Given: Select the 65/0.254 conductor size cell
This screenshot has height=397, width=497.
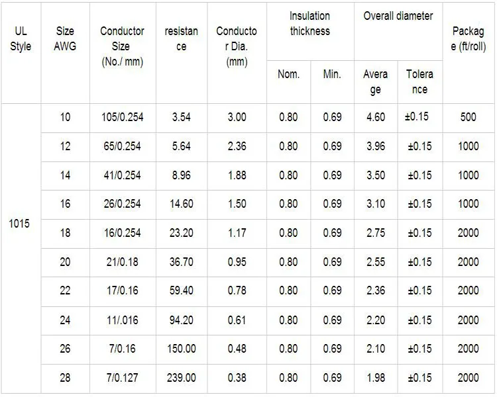Looking at the screenshot, I should tap(122, 146).
